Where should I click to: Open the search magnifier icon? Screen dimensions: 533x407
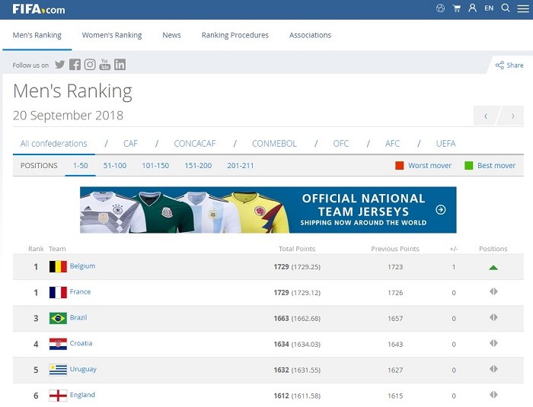coord(506,8)
